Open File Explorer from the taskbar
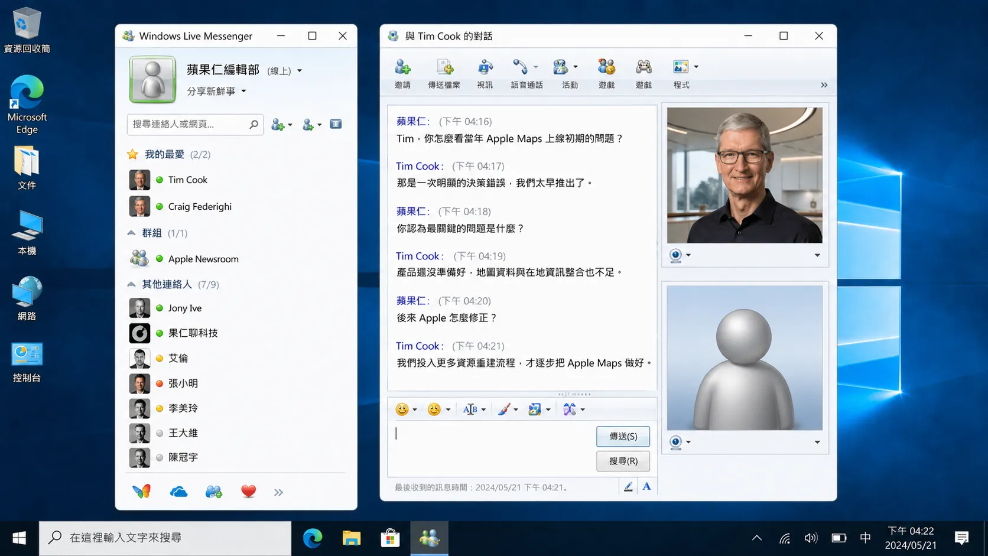The image size is (988, 556). click(352, 538)
